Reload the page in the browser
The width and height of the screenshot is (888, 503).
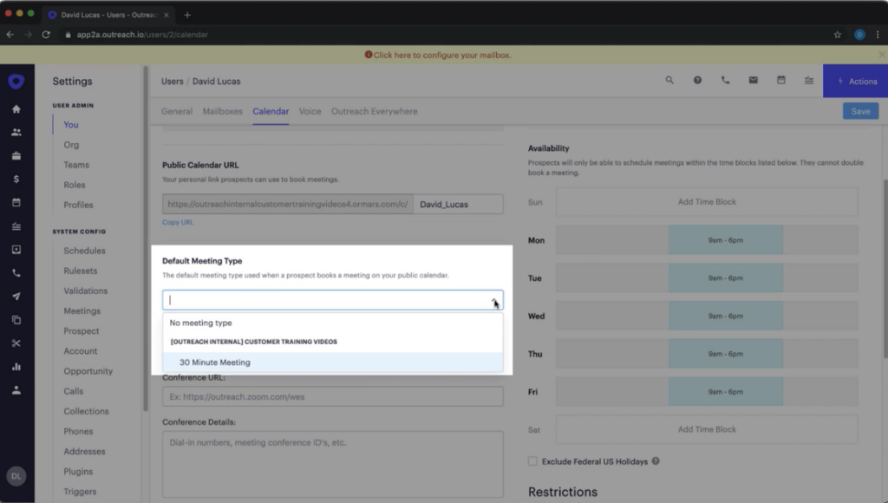46,35
